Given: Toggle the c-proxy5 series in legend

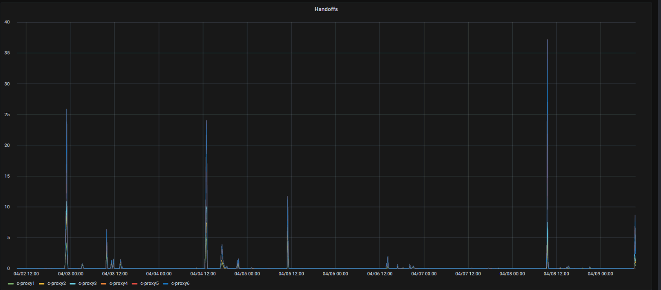Looking at the screenshot, I should click(x=149, y=283).
